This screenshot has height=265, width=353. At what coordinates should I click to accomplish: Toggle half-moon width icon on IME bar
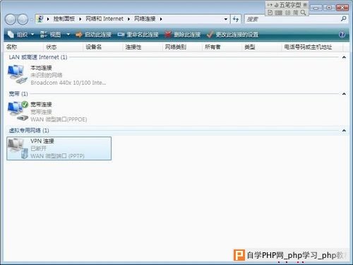(276, 5)
